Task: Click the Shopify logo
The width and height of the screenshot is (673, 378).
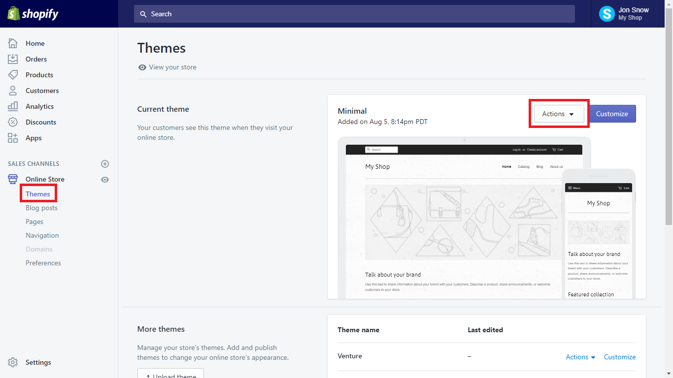Action: pyautogui.click(x=33, y=14)
